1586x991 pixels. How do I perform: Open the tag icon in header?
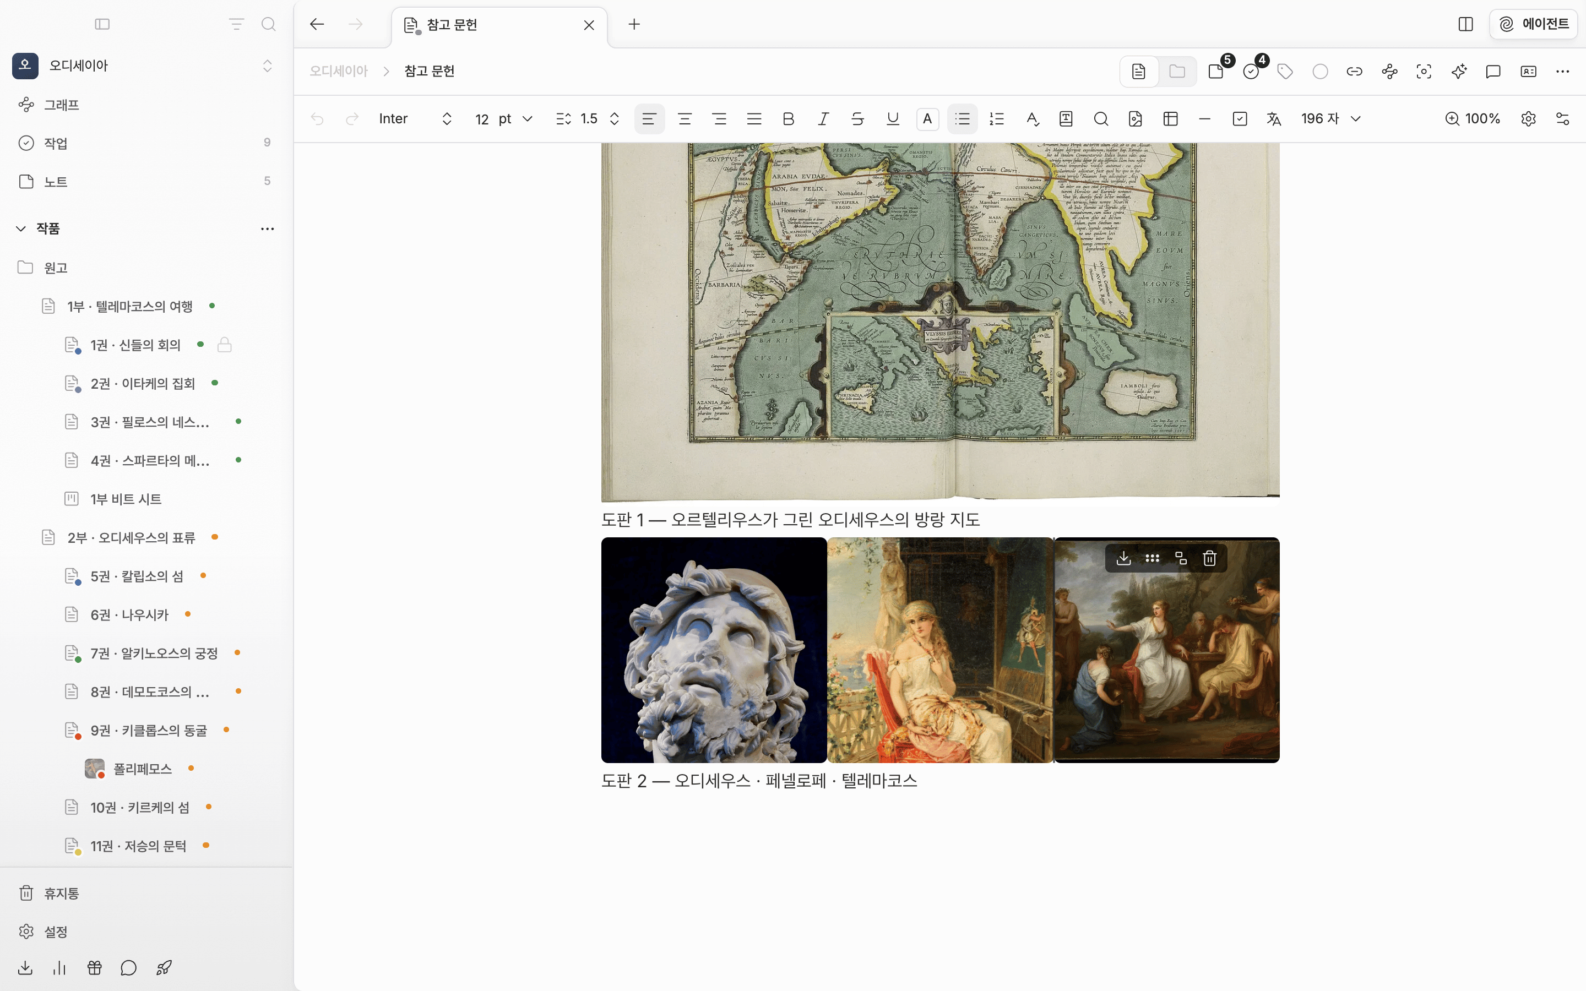click(1285, 72)
